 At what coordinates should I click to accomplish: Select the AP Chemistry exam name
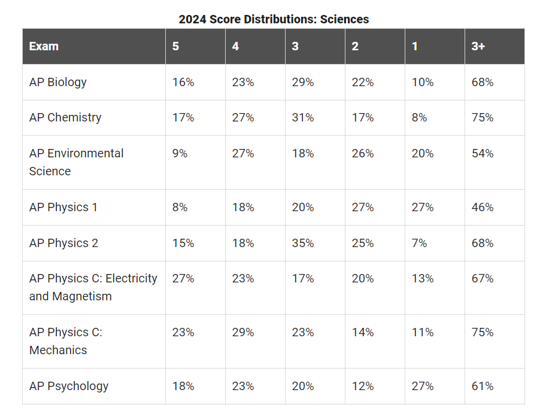pyautogui.click(x=65, y=117)
